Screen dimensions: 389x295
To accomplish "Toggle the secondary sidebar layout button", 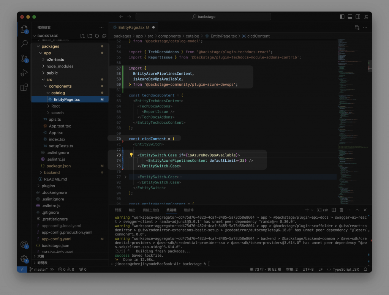I will click(358, 17).
